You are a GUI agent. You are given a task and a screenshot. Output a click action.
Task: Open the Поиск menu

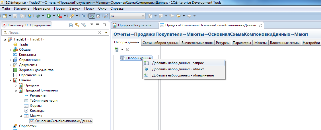(89, 8)
